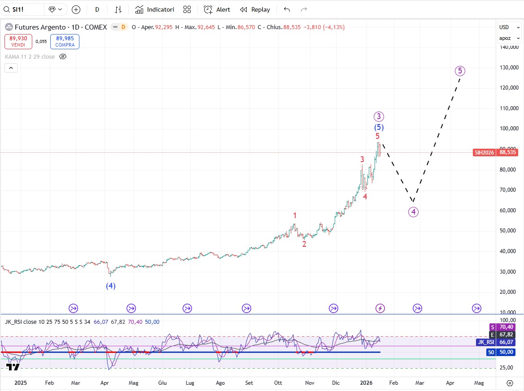
Task: Add symbol with the plus icon
Action: click(76, 10)
